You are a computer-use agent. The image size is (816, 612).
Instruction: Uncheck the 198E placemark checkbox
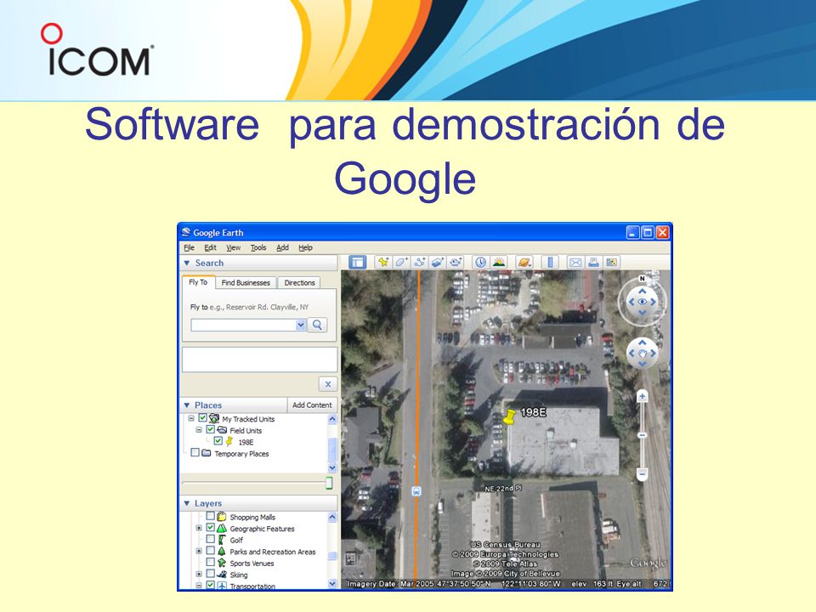tap(218, 441)
